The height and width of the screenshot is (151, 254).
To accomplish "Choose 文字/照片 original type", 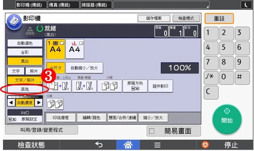I will [25, 80].
